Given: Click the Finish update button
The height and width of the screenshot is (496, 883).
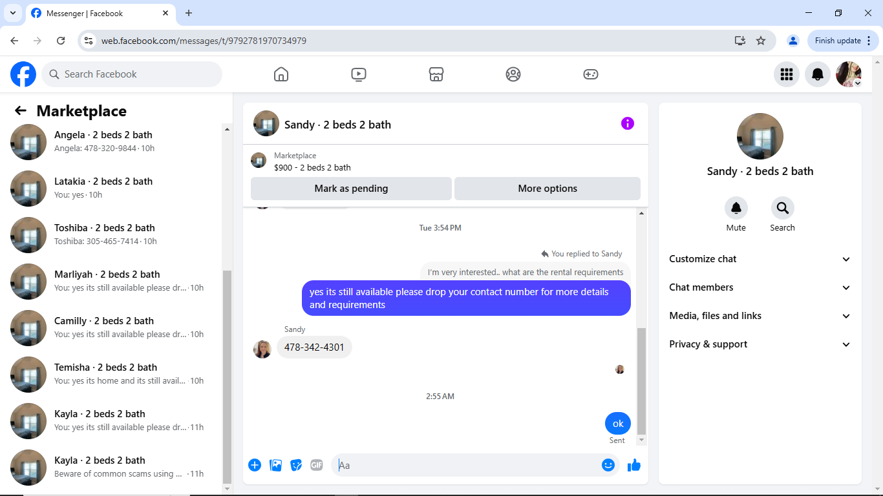Looking at the screenshot, I should click(844, 41).
